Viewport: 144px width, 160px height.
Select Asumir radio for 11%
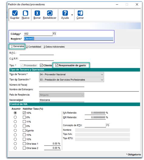pyautogui.click(x=15, y=122)
